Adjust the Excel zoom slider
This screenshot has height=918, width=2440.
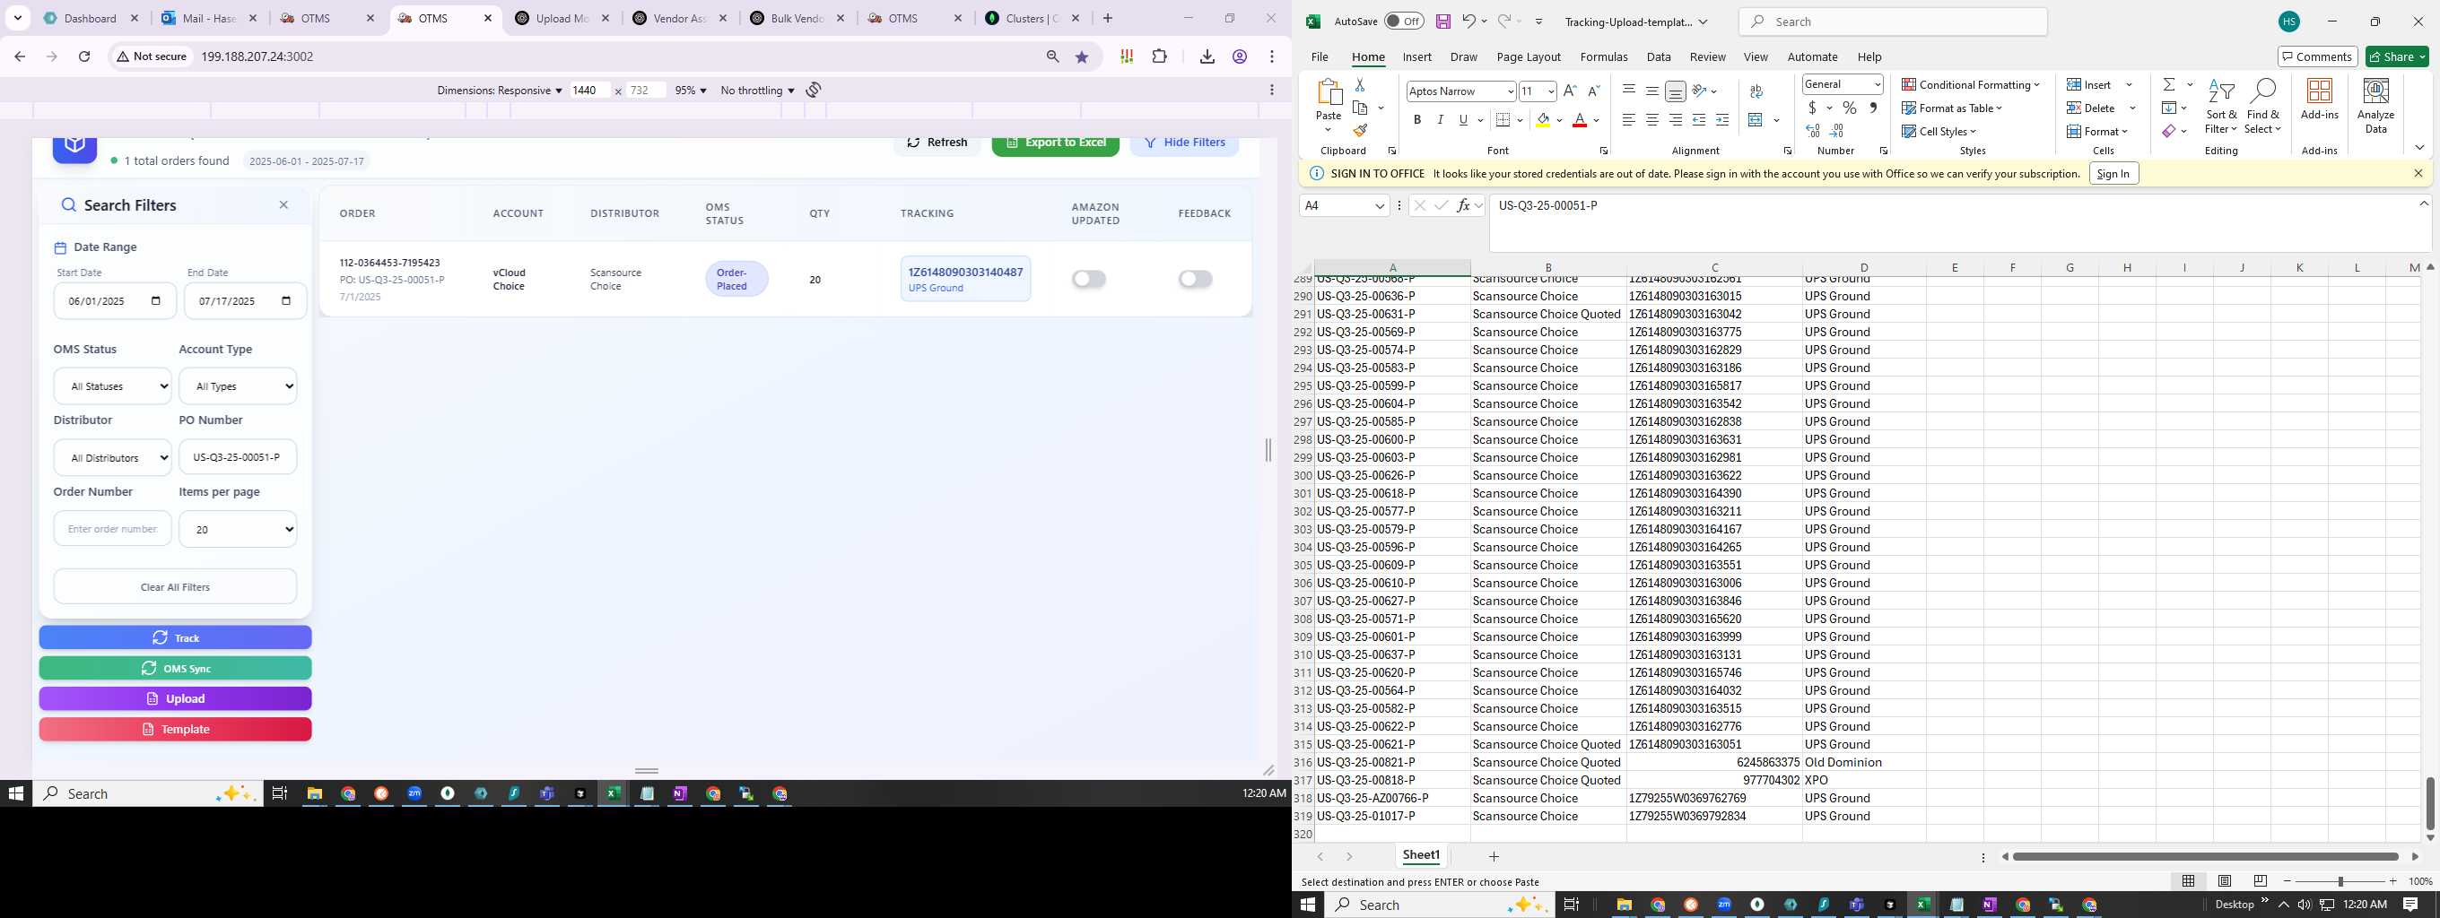pos(2340,881)
